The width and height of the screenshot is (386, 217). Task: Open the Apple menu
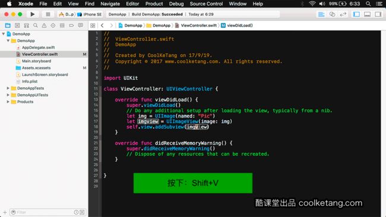(x=9, y=4)
